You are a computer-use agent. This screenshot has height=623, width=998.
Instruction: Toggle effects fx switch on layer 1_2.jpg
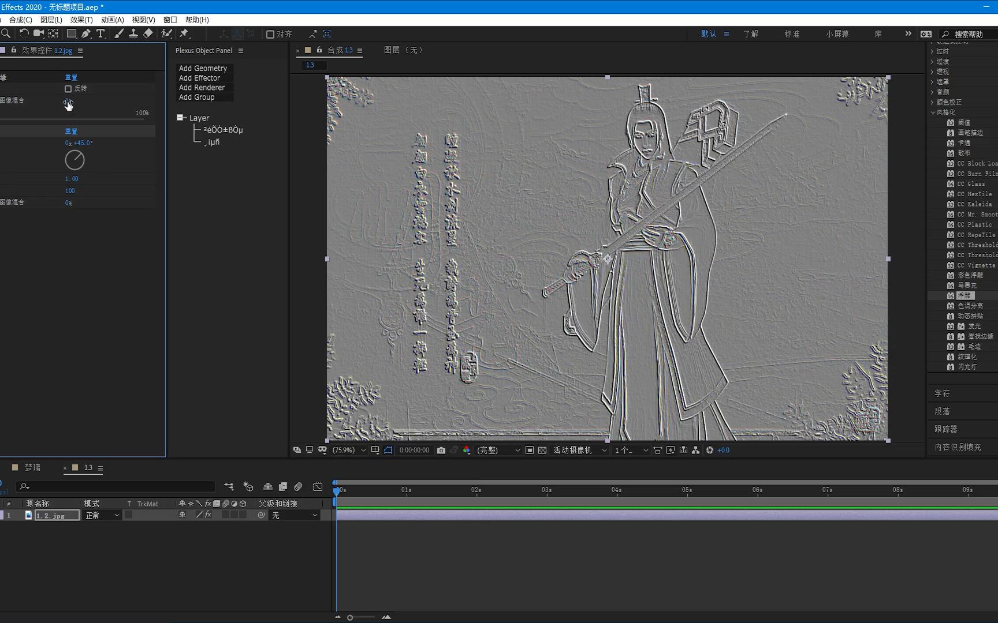[x=208, y=515]
